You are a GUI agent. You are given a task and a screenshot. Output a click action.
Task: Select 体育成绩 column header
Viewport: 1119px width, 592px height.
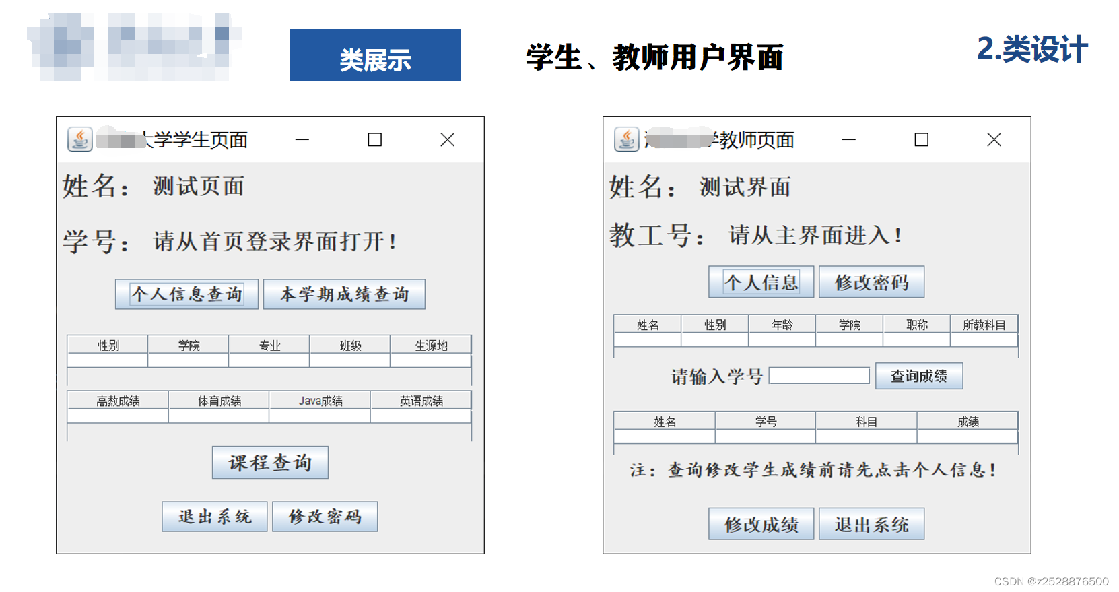[219, 401]
